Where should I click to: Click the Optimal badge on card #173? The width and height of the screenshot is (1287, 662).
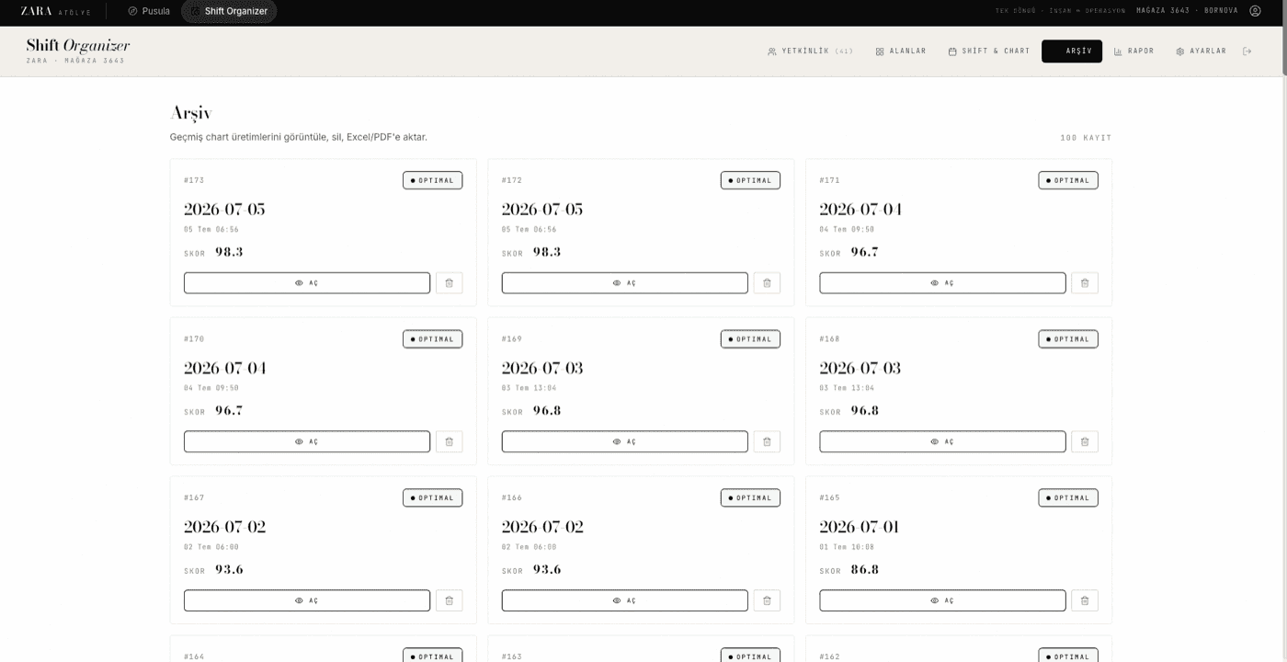click(433, 180)
